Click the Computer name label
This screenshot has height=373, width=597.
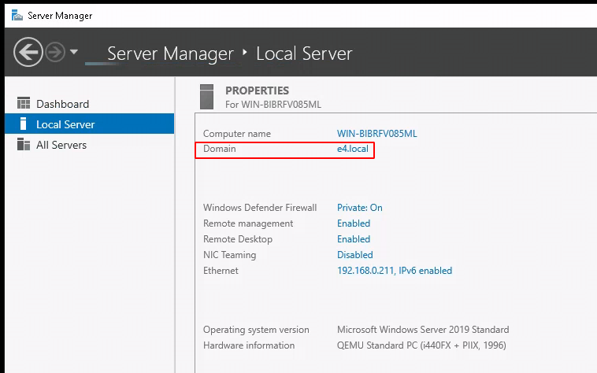[237, 134]
